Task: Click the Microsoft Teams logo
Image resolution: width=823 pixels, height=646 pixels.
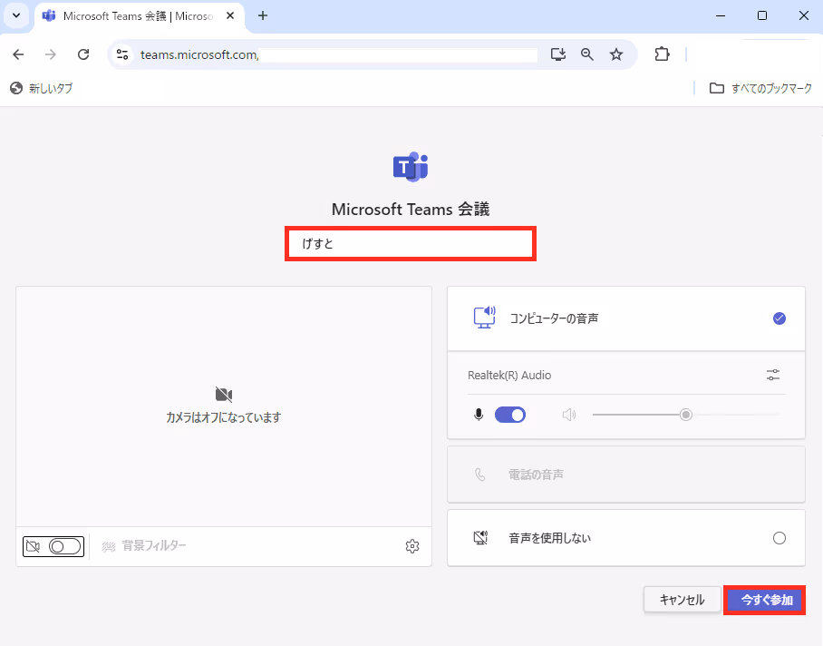Action: tap(411, 167)
